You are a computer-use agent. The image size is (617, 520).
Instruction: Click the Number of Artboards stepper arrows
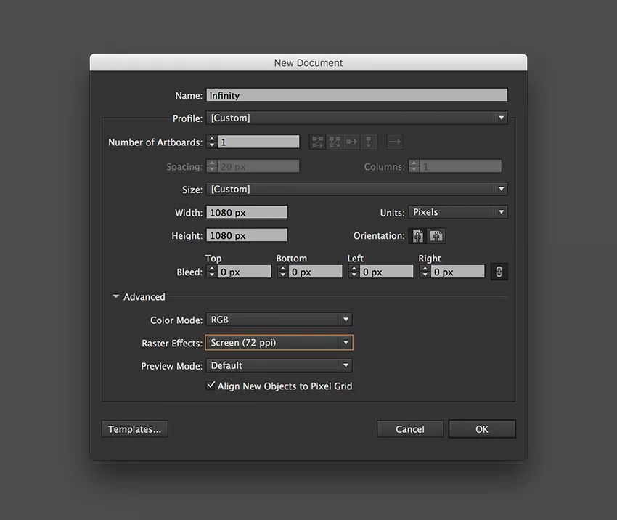[212, 142]
